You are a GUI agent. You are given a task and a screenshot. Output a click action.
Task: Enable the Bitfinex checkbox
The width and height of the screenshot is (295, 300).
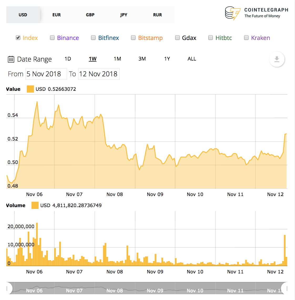click(93, 38)
